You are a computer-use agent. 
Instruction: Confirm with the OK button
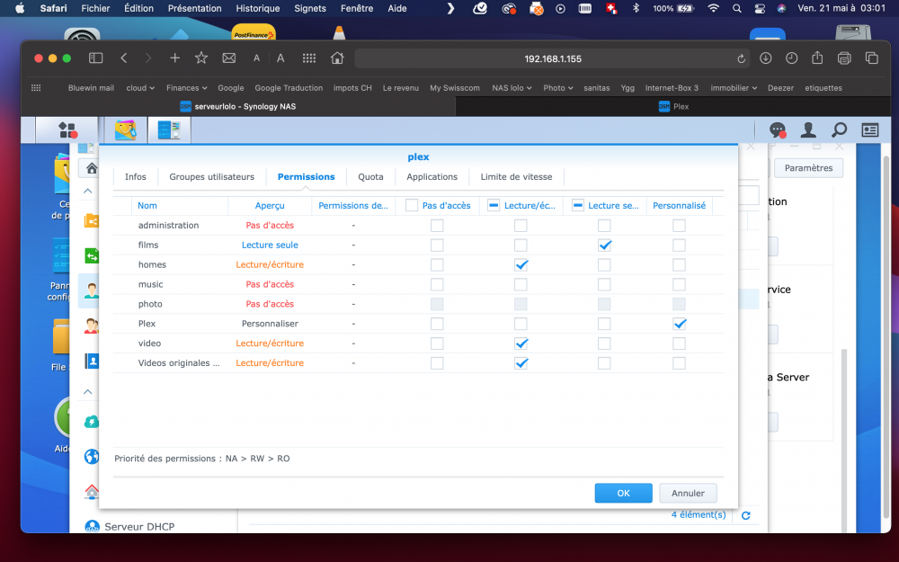pyautogui.click(x=623, y=493)
